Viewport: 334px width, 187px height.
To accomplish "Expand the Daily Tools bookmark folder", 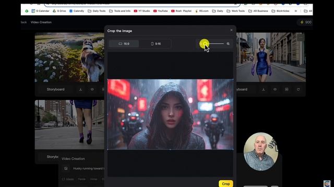I will [x=97, y=11].
